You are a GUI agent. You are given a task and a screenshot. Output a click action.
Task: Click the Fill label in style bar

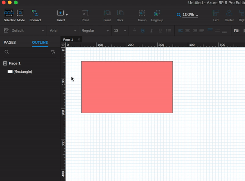(236, 31)
